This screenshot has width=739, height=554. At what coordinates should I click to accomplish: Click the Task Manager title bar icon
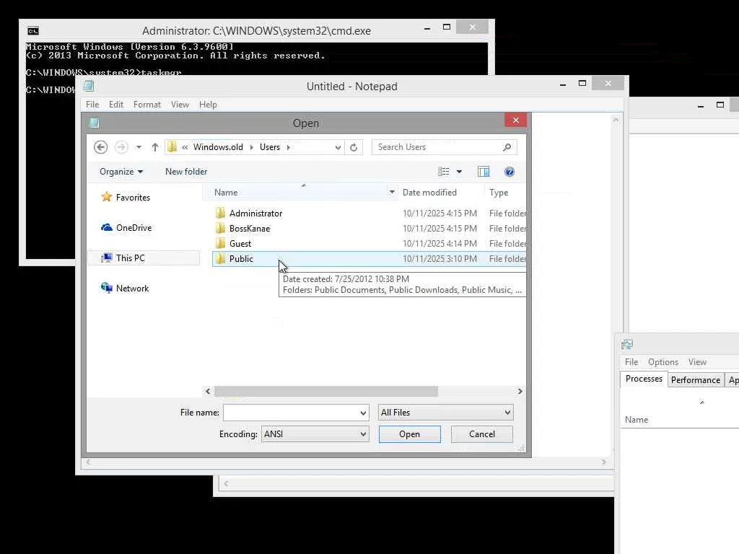[x=627, y=345]
